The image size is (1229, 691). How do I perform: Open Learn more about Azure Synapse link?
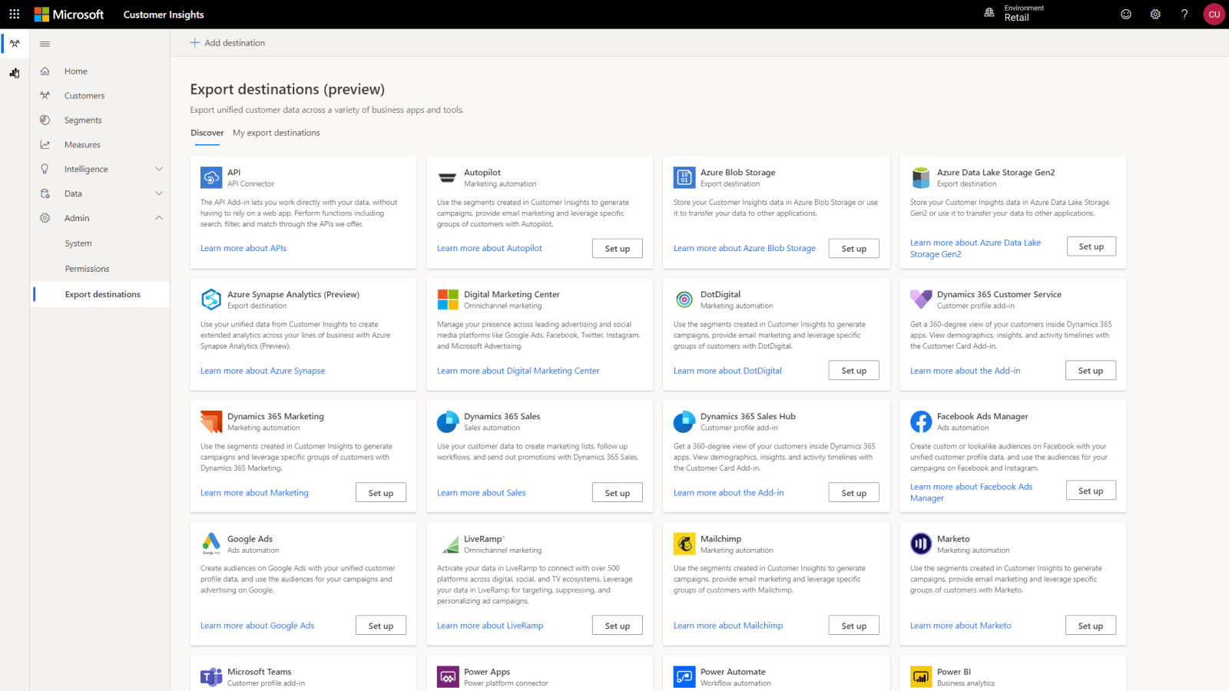tap(263, 371)
